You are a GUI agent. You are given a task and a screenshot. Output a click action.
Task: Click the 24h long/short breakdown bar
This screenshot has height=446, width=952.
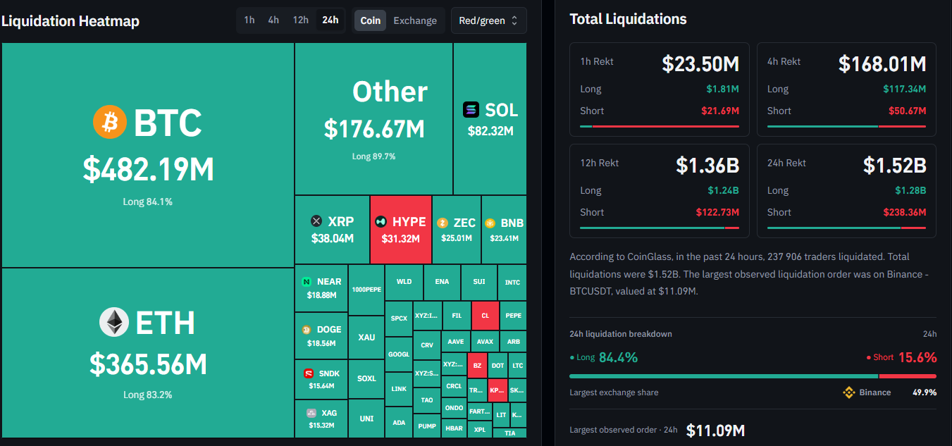753,376
